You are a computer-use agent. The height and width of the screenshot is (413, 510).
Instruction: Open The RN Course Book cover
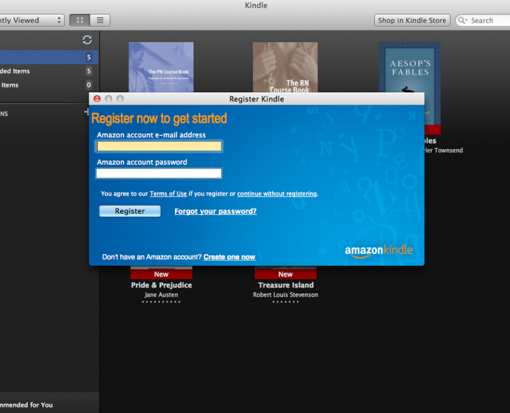tap(285, 67)
